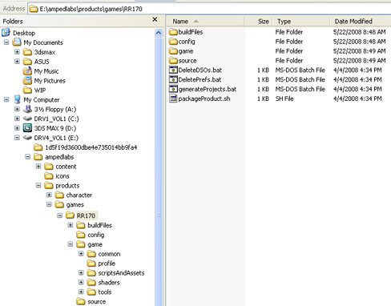Screen dimensions: 391x306
Task: Expand the character folder node
Action: coord(49,195)
